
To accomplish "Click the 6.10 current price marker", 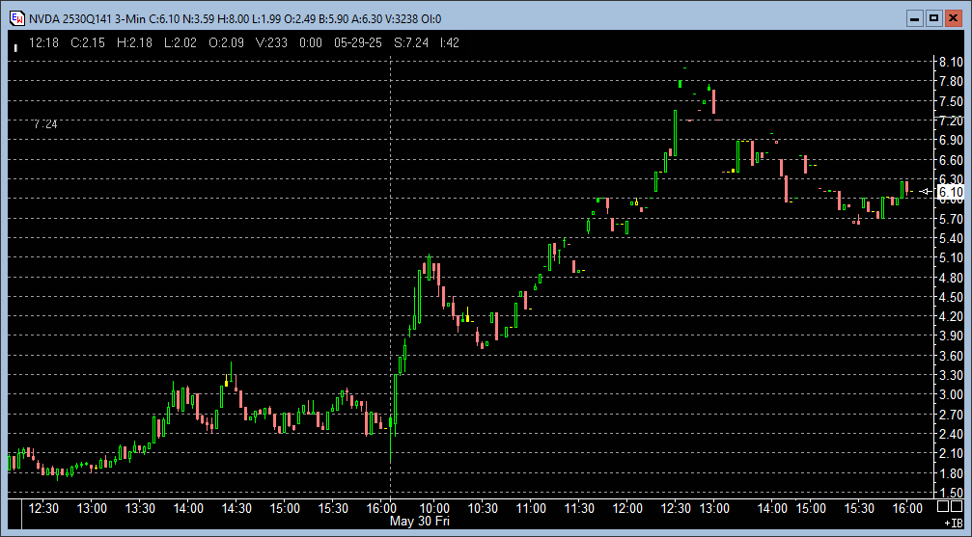I will pos(951,192).
